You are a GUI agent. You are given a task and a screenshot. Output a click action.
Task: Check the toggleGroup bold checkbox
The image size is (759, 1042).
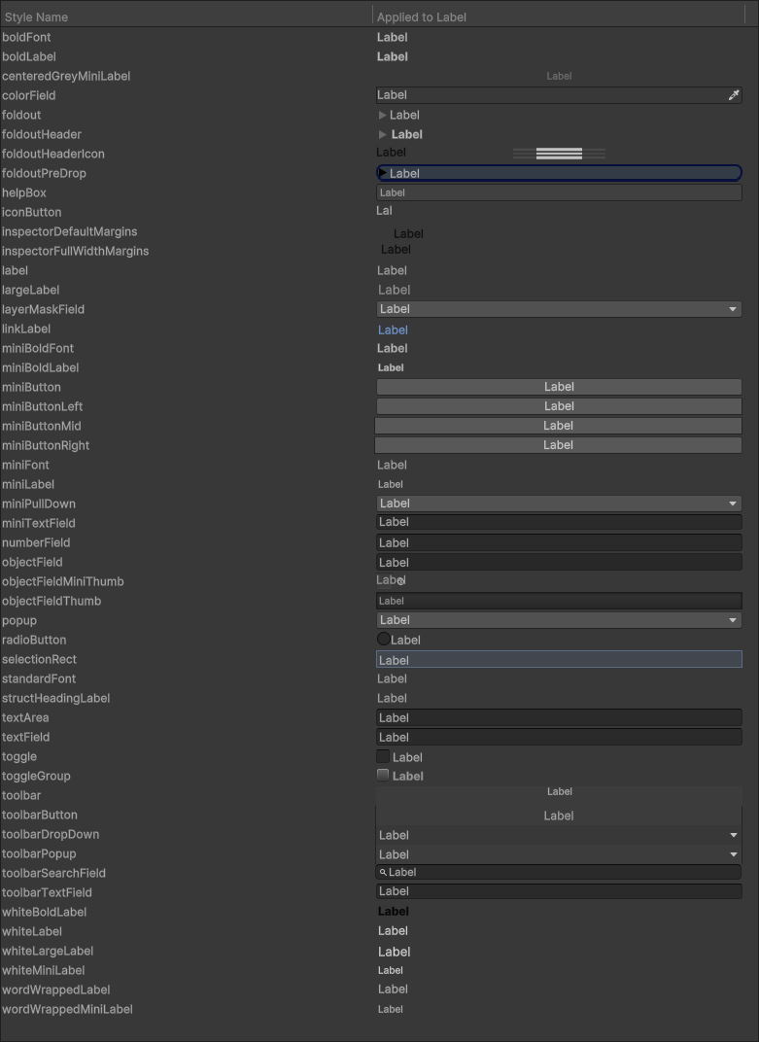(x=383, y=775)
